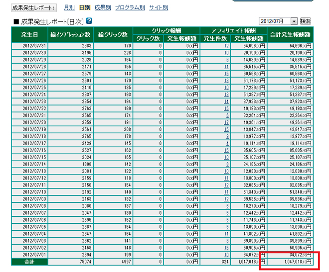This screenshot has width=329, height=272.
Task: Open the 発生件数 link for 2012/07/31
Action: tap(226, 46)
